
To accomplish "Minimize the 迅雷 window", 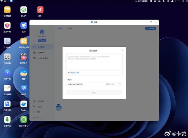I will [147, 22].
